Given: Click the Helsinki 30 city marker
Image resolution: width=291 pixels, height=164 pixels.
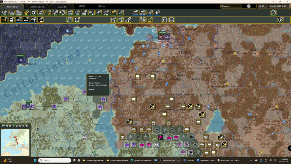Looking at the screenshot, I should 21,60.
